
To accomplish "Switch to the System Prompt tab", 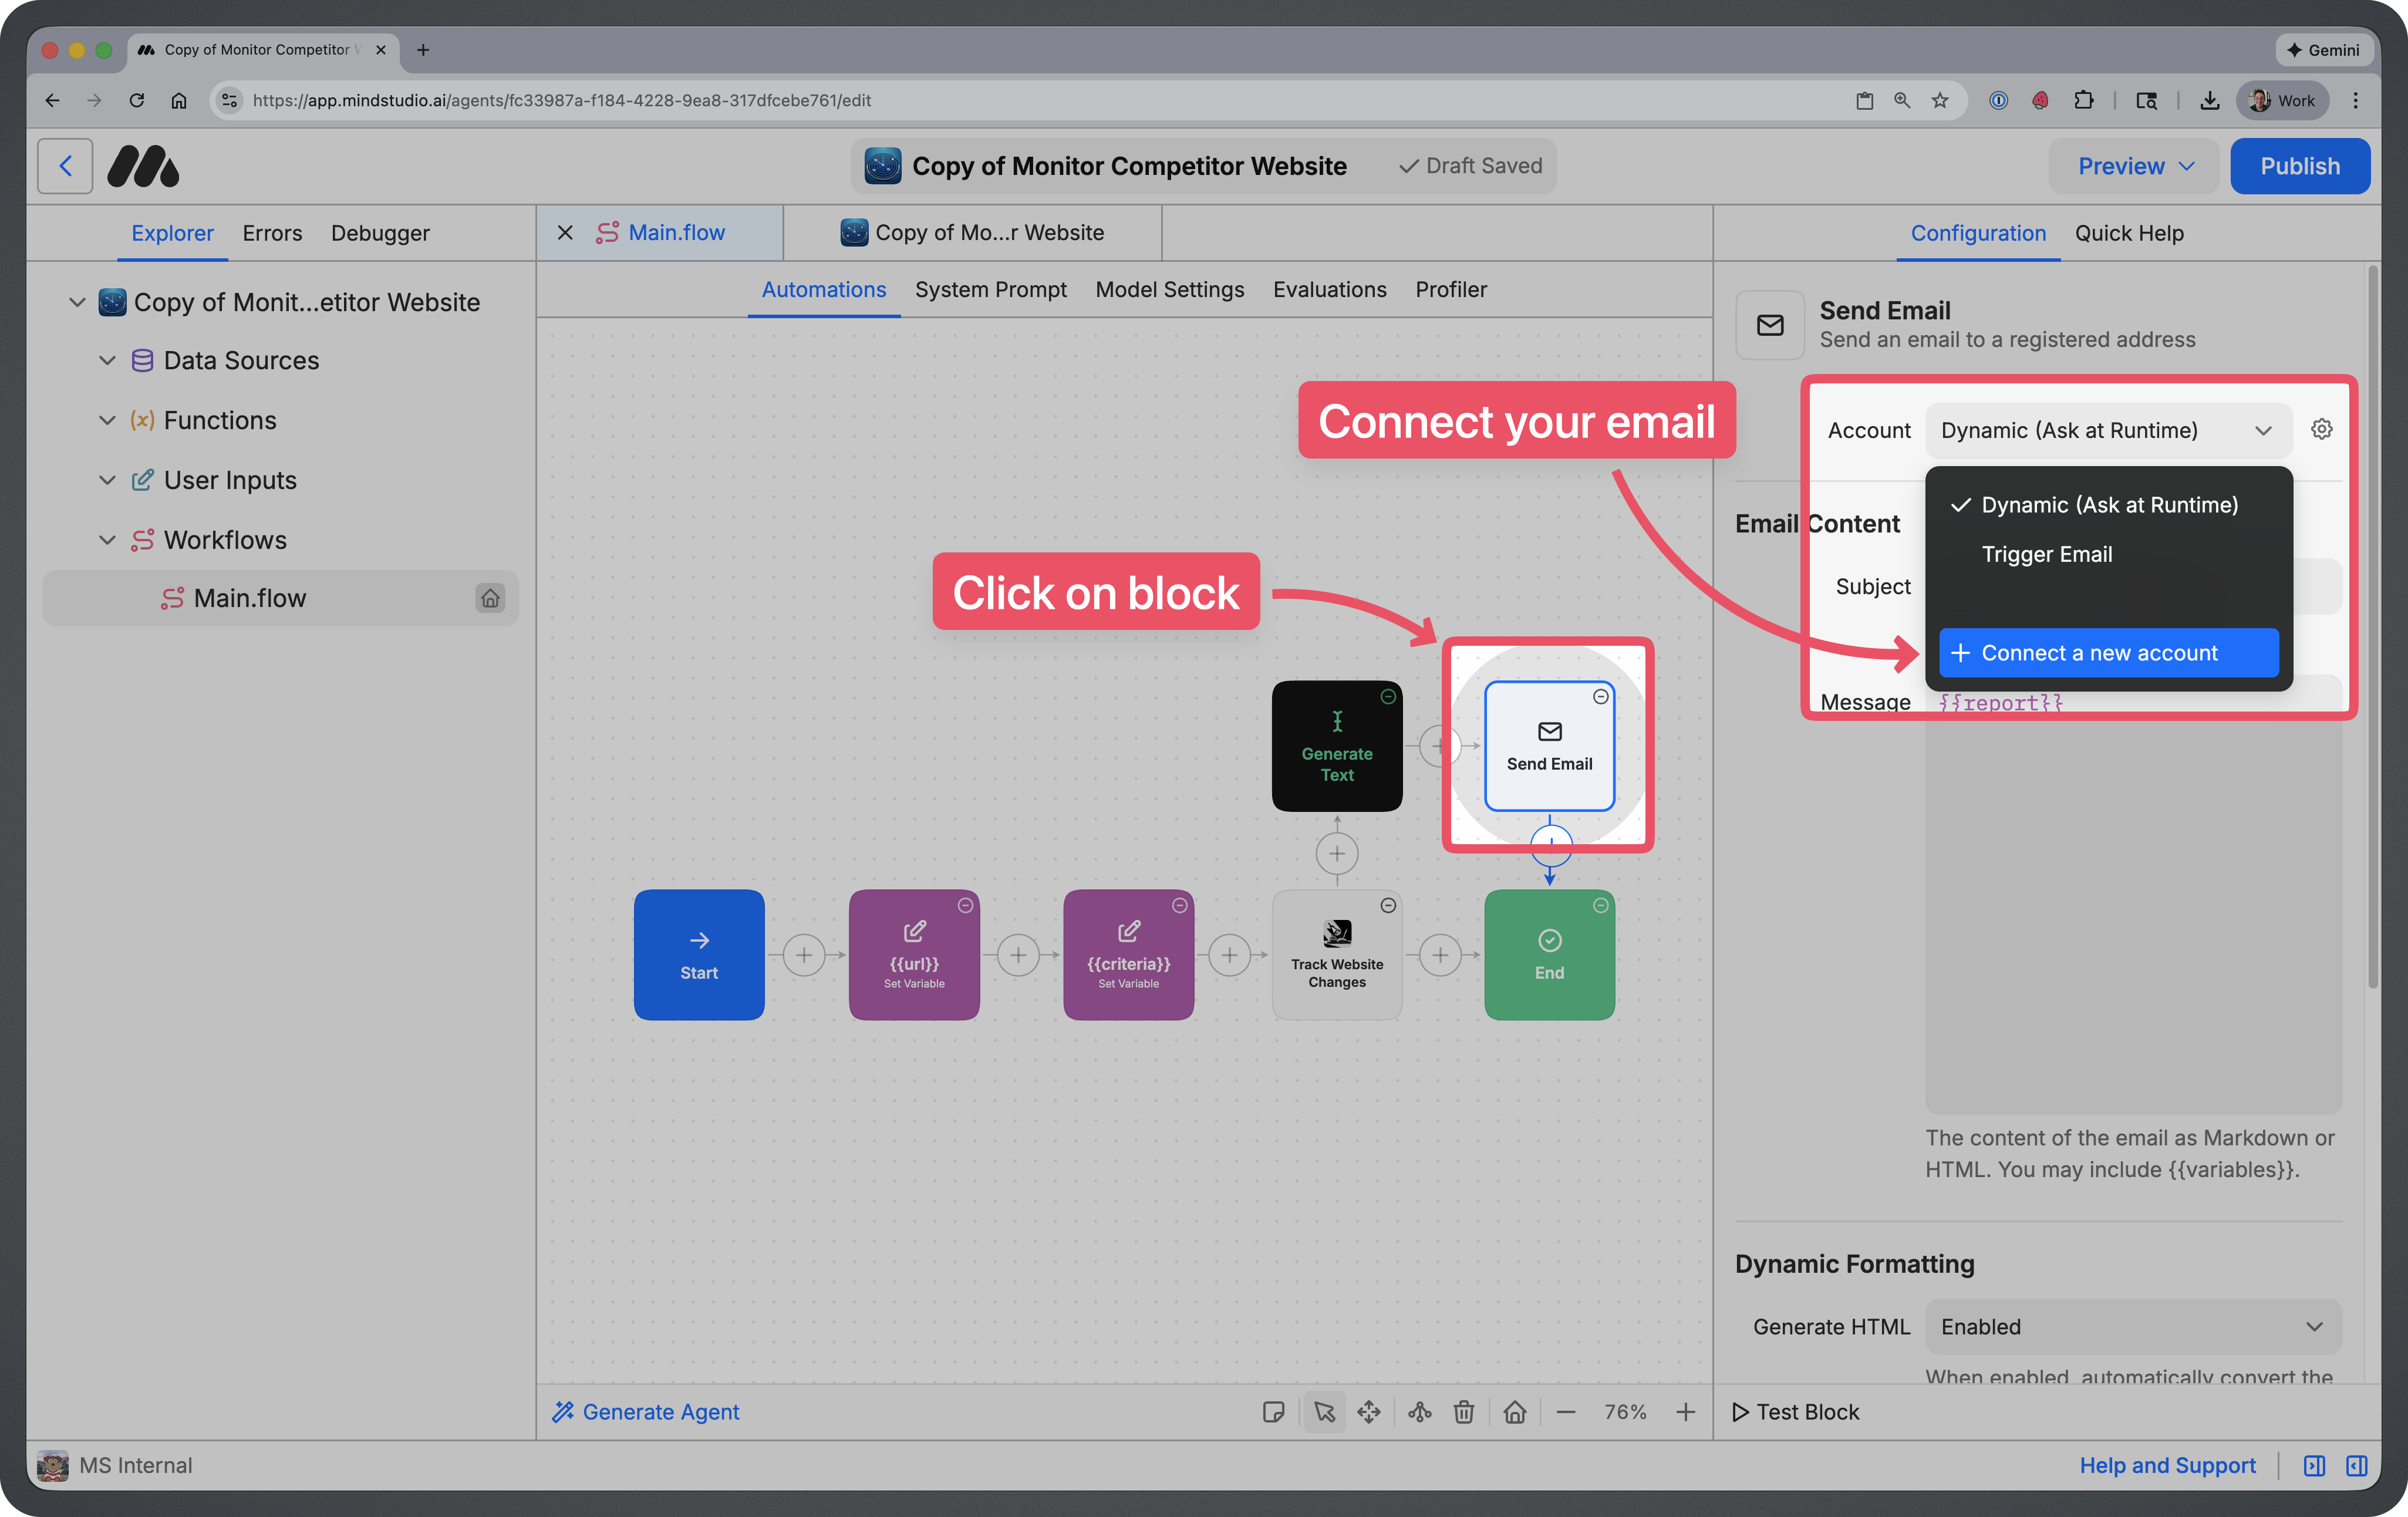I will [x=991, y=290].
